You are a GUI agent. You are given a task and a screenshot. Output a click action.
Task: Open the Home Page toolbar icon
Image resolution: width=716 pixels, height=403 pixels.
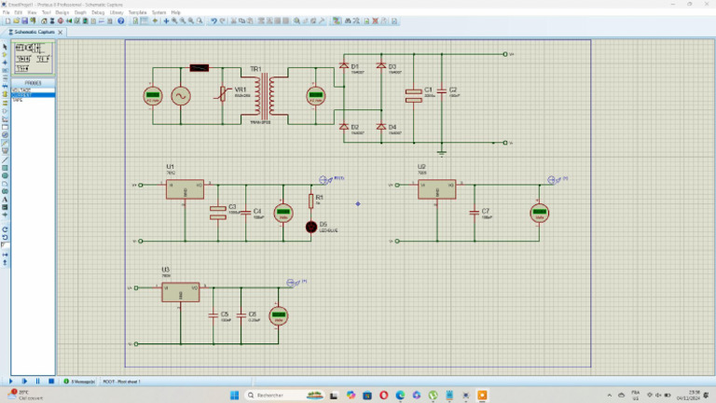tap(44, 21)
